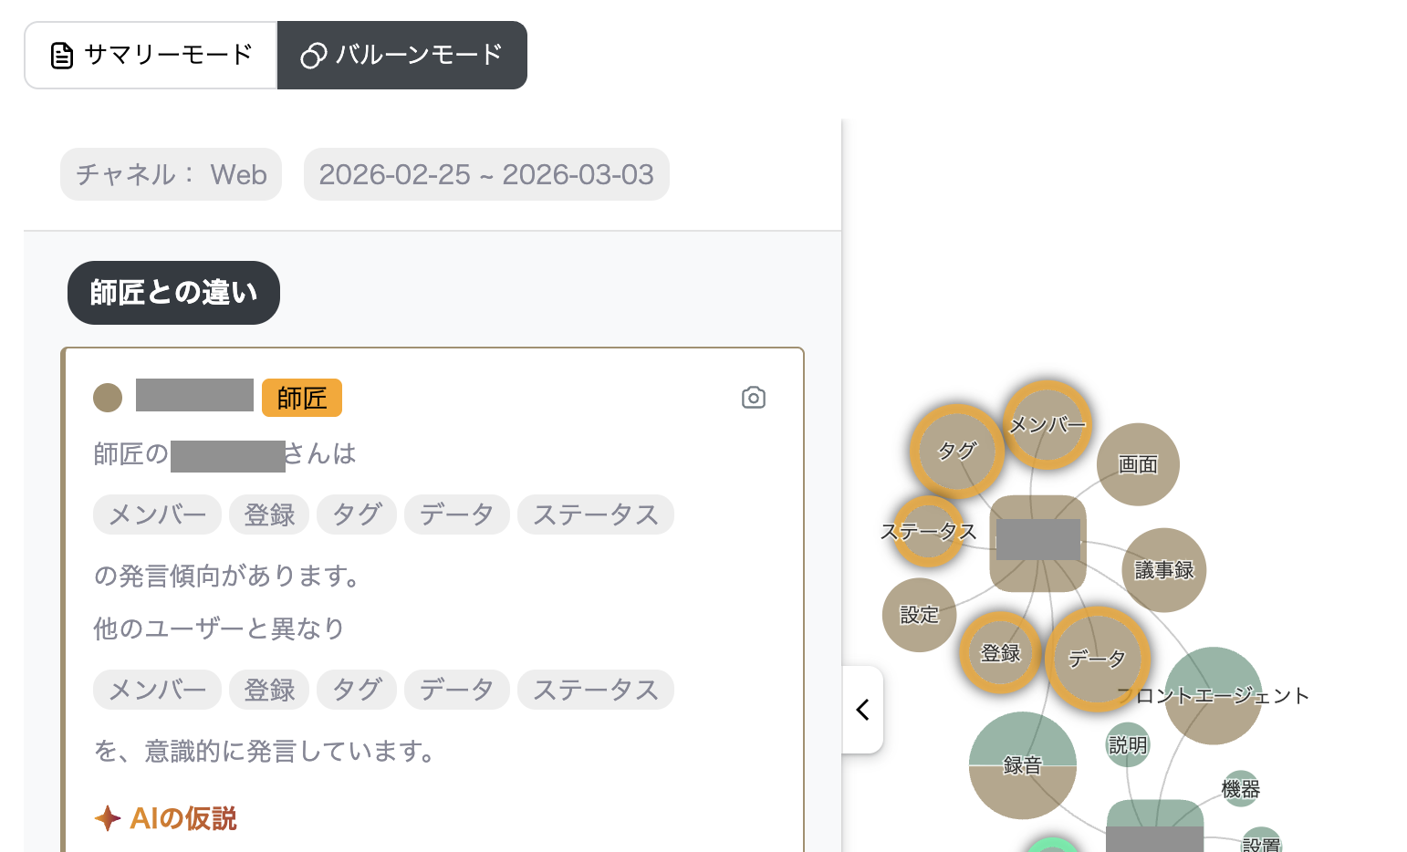Click the 登録 balloon in graph
This screenshot has height=852, width=1407.
[x=1000, y=653]
